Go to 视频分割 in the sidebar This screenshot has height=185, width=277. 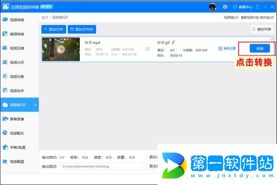click(17, 77)
